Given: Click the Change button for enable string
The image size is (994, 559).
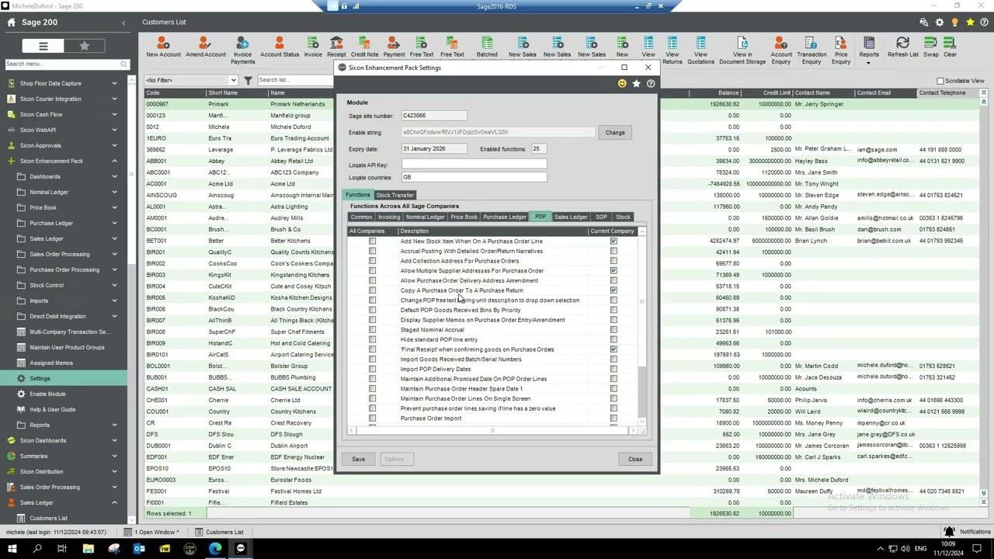Looking at the screenshot, I should click(615, 133).
